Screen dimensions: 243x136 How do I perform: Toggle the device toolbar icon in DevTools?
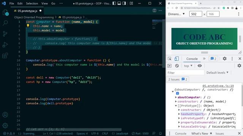[x=177, y=59]
